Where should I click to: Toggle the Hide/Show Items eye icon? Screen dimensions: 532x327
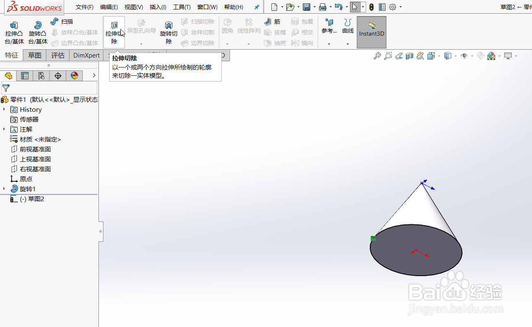[464, 56]
